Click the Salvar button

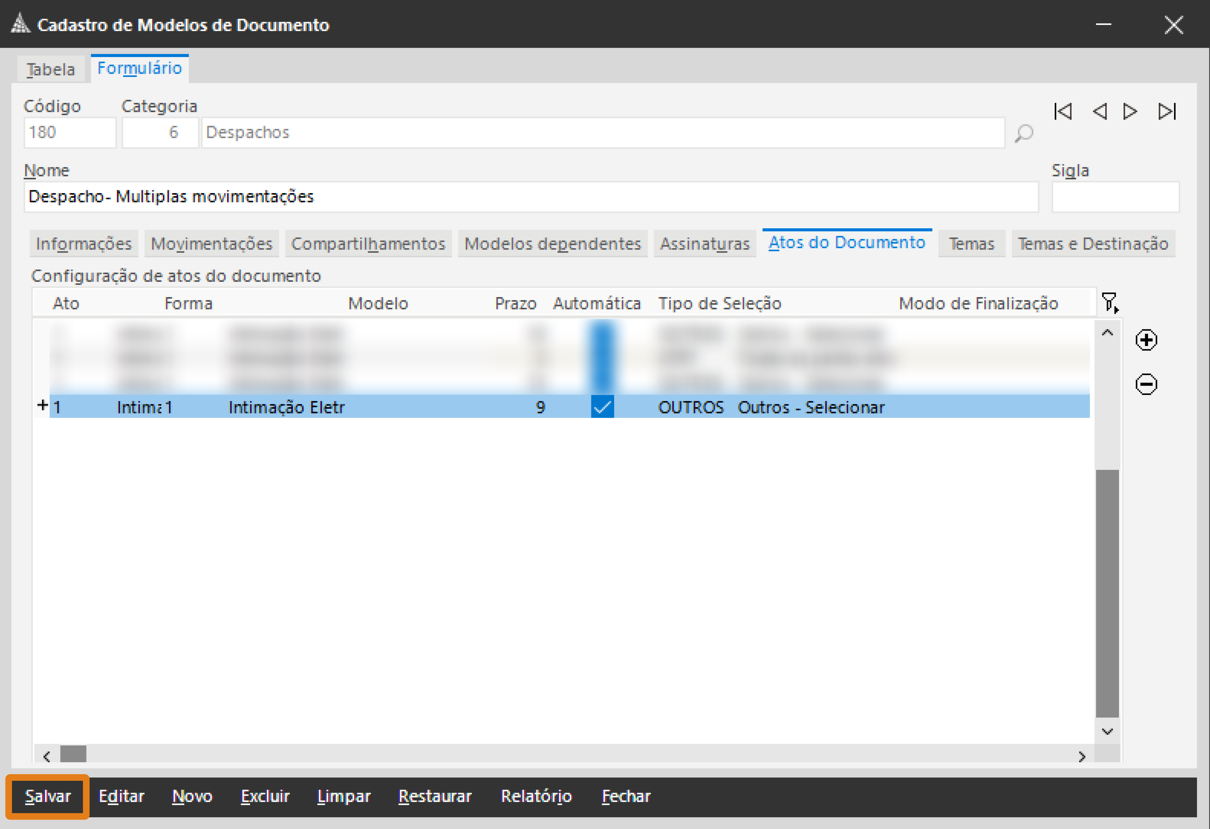[x=47, y=796]
